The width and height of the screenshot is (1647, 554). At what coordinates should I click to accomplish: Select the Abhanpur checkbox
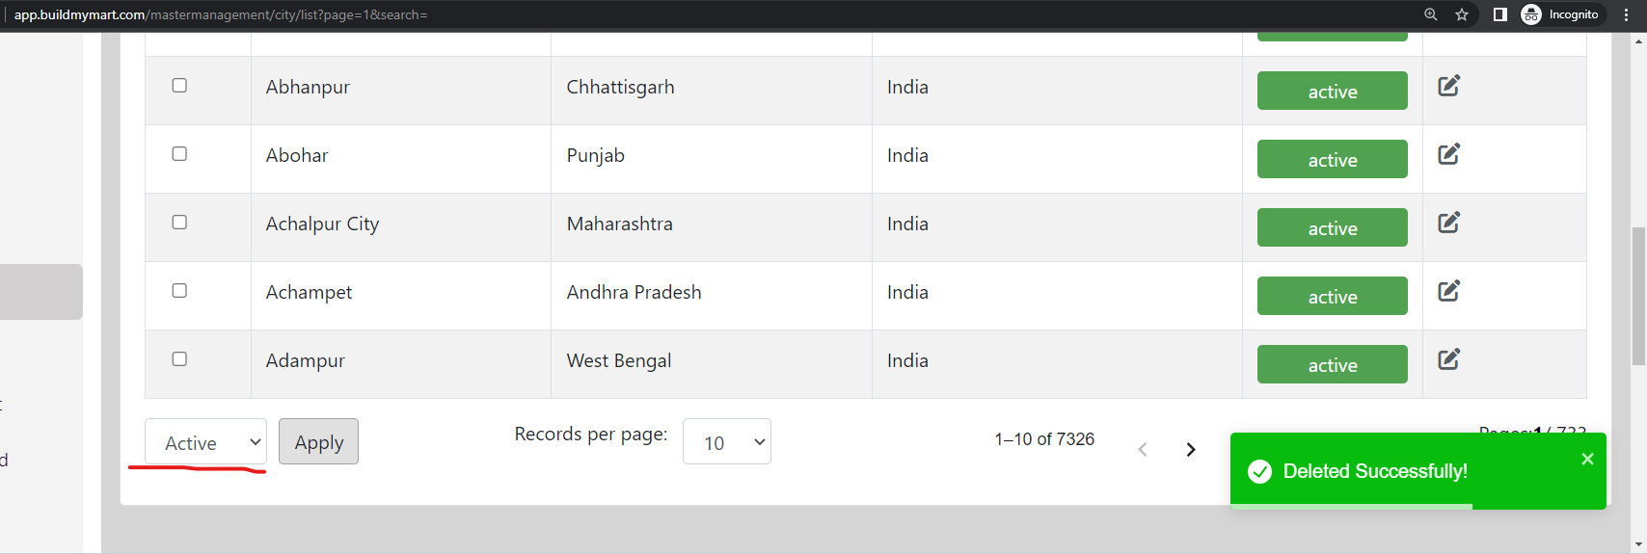coord(179,86)
